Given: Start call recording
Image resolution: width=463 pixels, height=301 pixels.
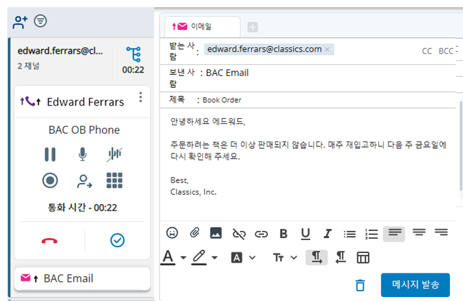Looking at the screenshot, I should pos(50,180).
